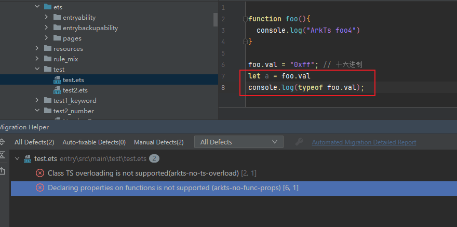The width and height of the screenshot is (457, 227).
Task: Place cursor on console.log(typeof foo.val) line
Action: (306, 87)
